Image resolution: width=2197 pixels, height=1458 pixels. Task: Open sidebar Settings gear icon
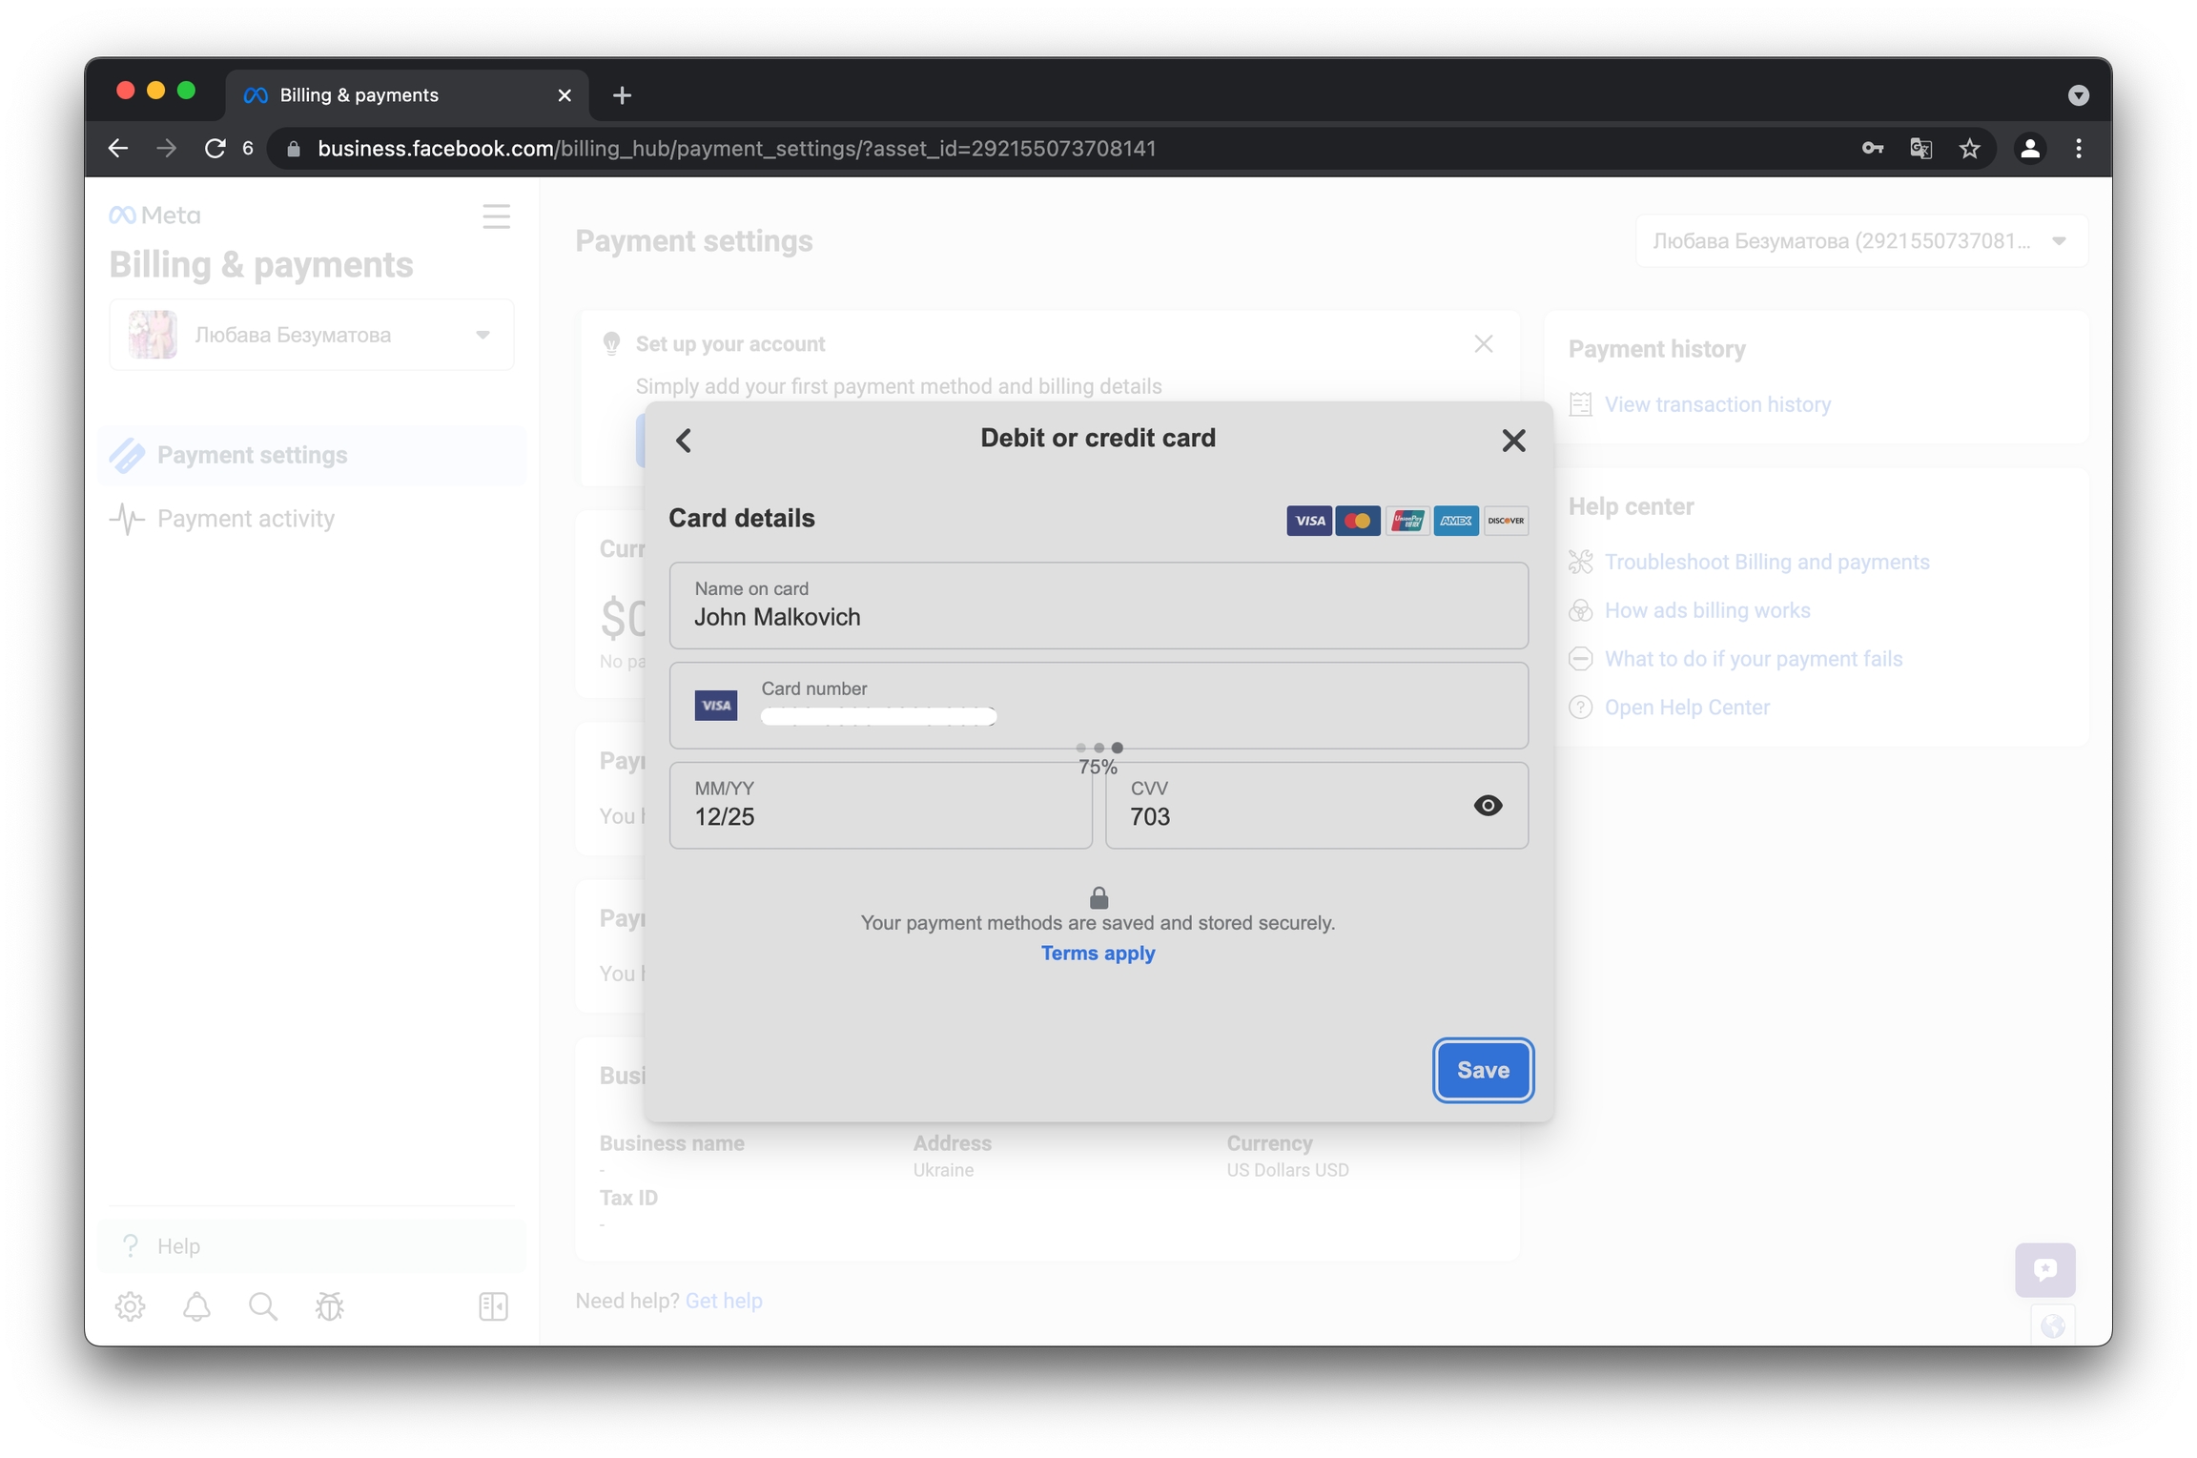[x=130, y=1306]
